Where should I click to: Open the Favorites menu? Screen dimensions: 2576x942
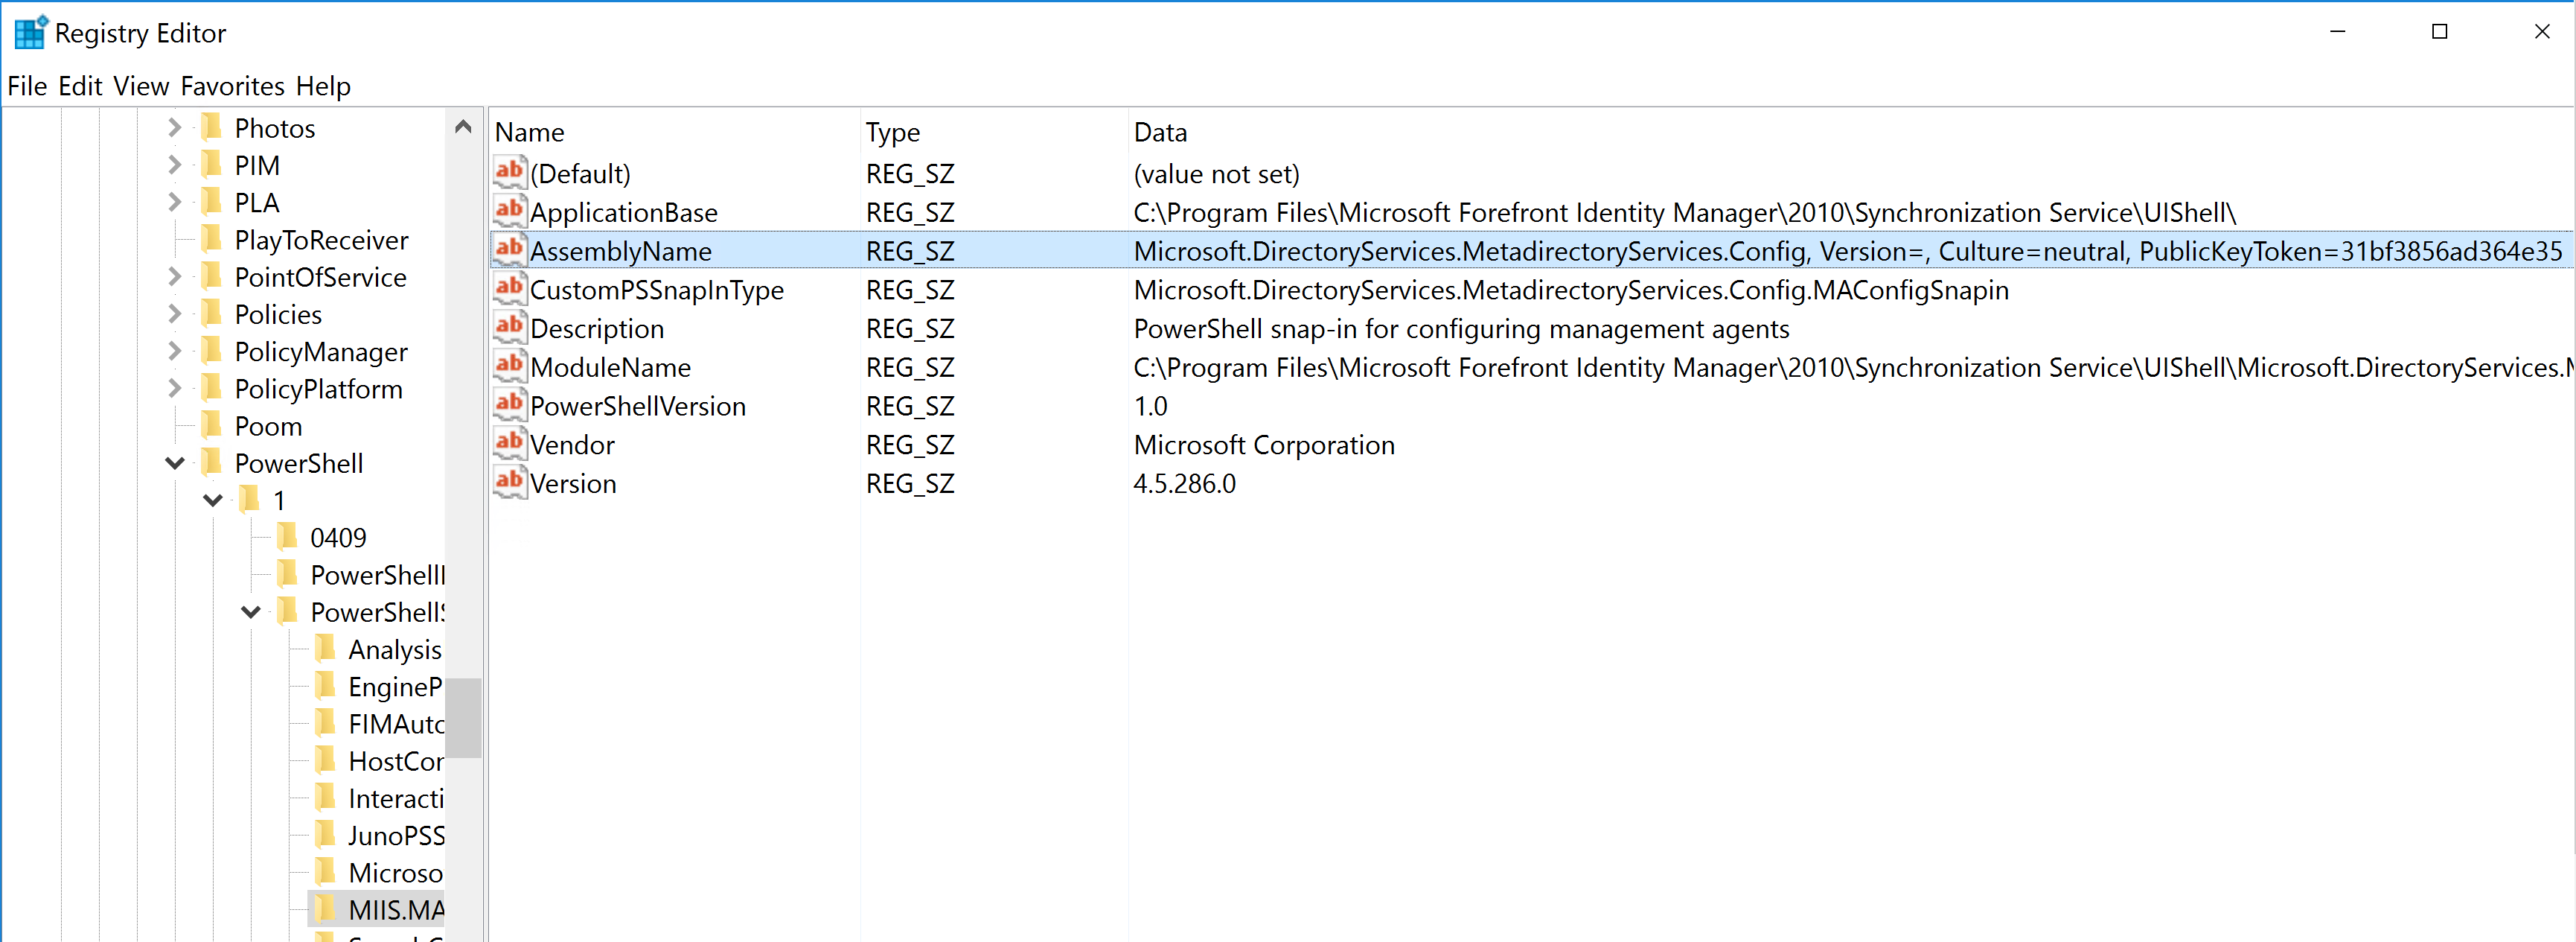pyautogui.click(x=233, y=86)
